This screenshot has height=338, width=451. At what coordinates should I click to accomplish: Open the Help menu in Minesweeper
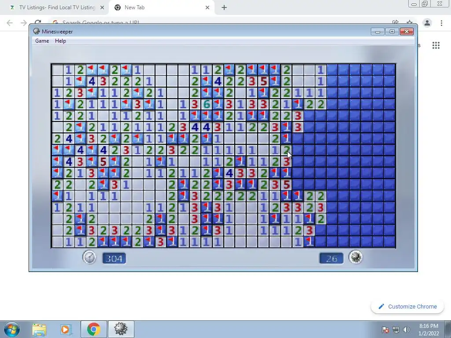(x=60, y=41)
